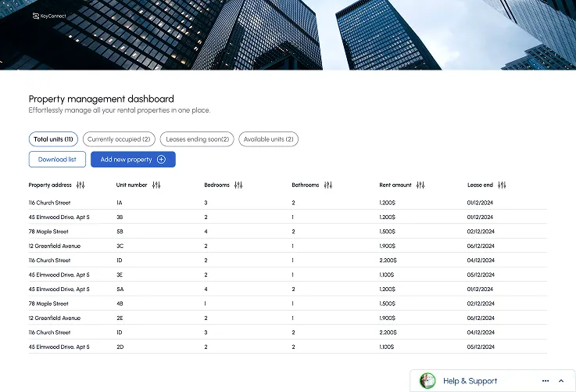The width and height of the screenshot is (576, 392).
Task: Filter by Available units (2)
Action: 268,139
